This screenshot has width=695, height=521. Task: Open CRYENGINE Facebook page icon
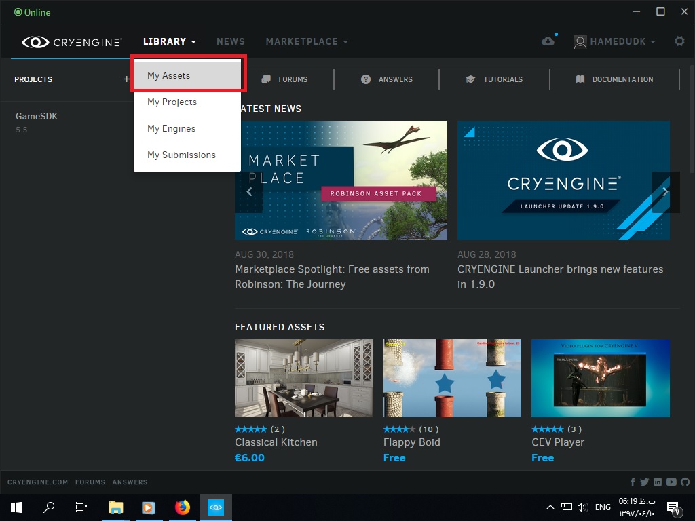pos(633,482)
